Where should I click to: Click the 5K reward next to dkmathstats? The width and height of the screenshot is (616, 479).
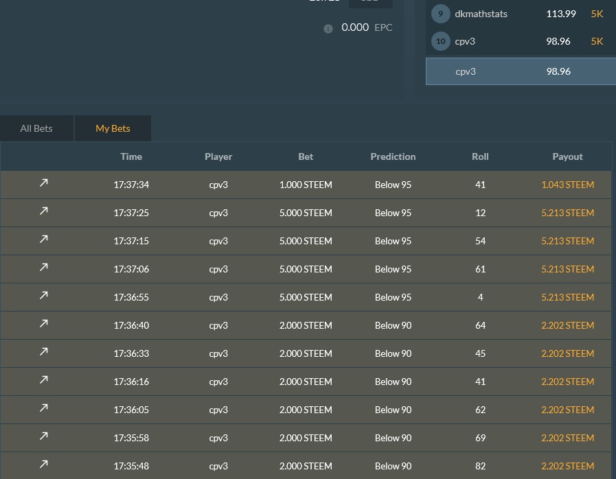click(x=597, y=14)
